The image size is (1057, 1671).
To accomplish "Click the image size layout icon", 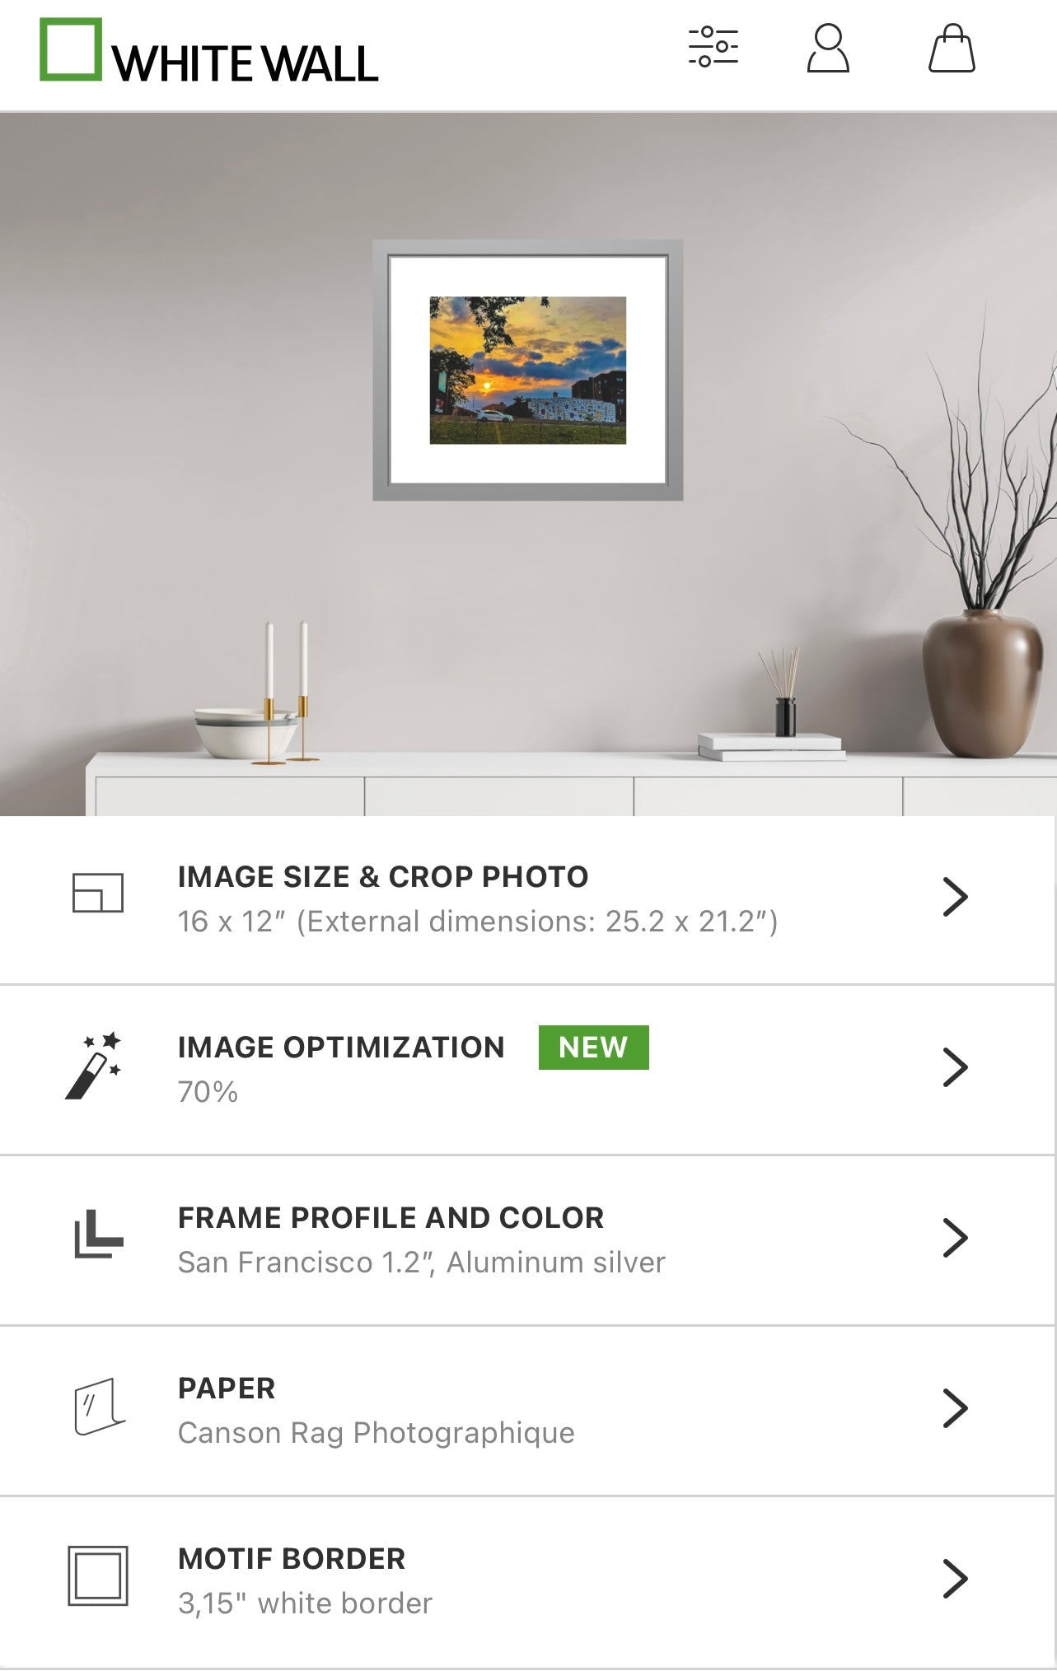I will click(x=98, y=893).
